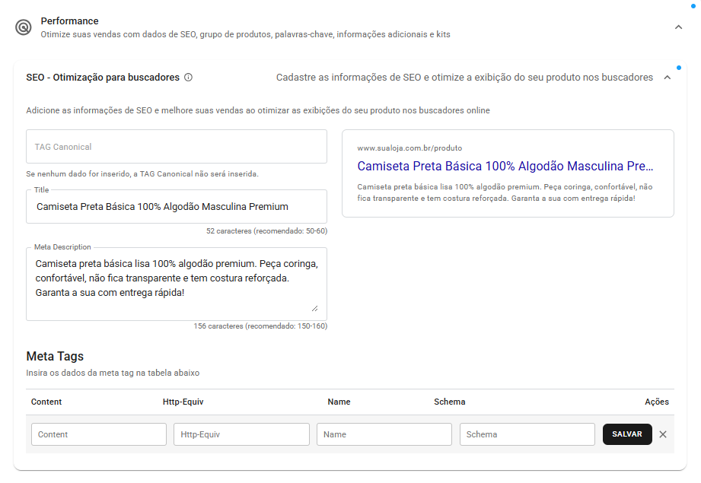Click the Content meta tag input
This screenshot has width=701, height=483.
pyautogui.click(x=99, y=434)
